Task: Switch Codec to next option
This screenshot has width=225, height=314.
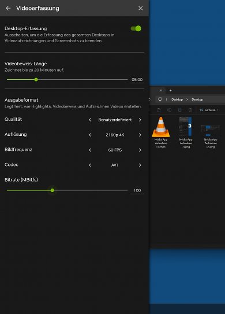Action: (140, 165)
